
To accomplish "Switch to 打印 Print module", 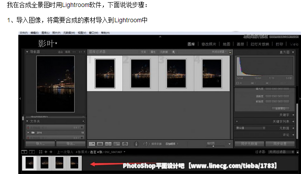I will coord(279,44).
